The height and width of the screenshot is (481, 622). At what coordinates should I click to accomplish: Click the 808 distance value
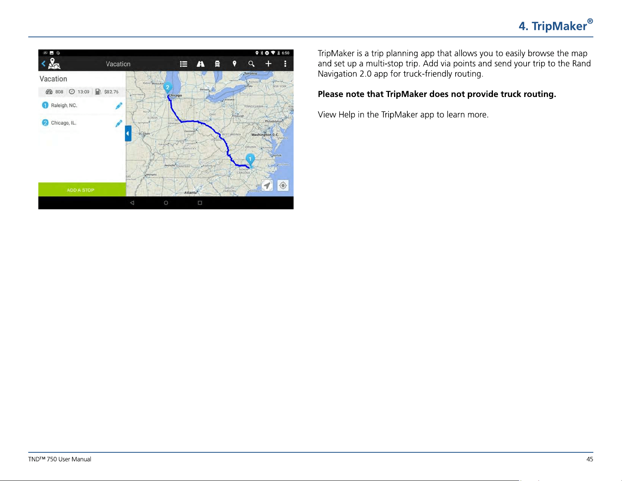[59, 92]
